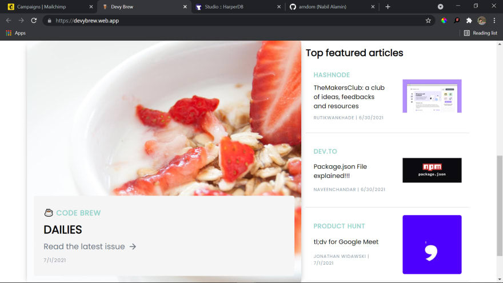
Task: Click the HASHNODE category label
Action: point(332,75)
